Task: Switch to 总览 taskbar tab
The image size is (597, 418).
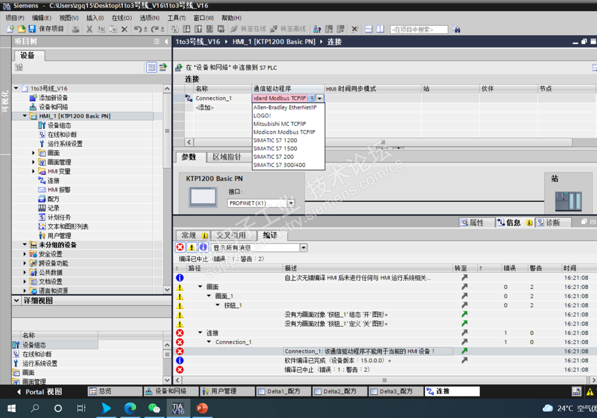Action: [115, 391]
